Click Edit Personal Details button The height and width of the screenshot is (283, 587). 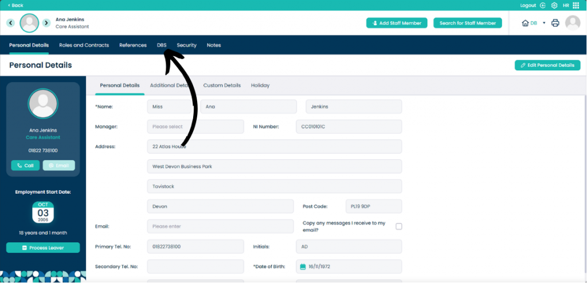547,65
